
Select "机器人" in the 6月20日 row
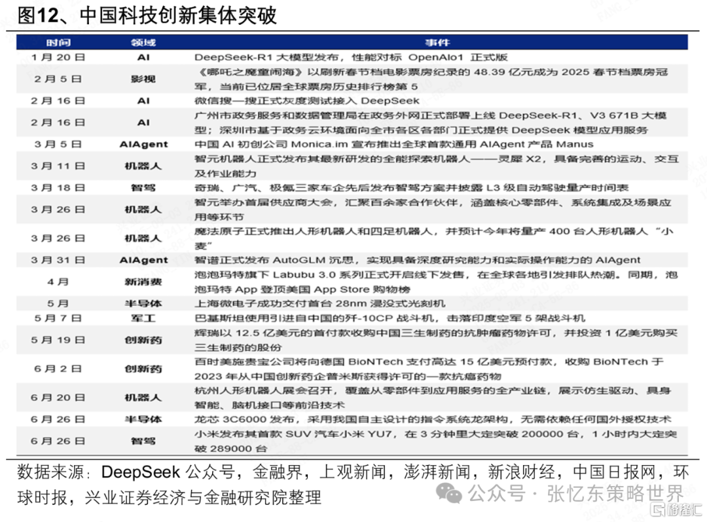pyautogui.click(x=143, y=398)
